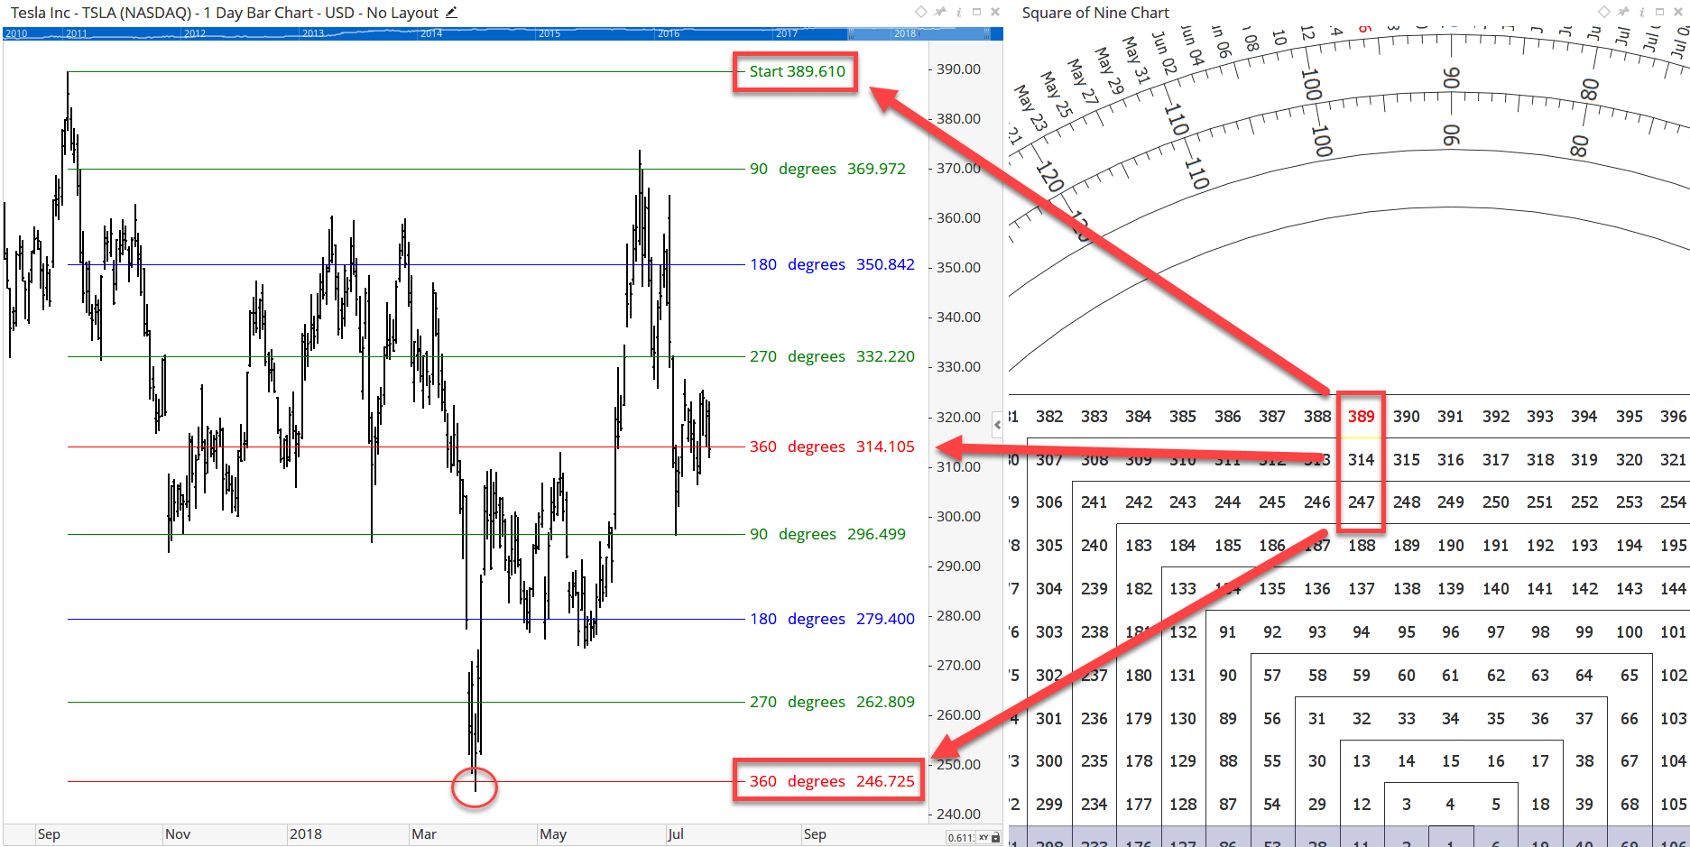Click the right handle of the date range navigator
This screenshot has height=847, width=1690.
pos(987,33)
